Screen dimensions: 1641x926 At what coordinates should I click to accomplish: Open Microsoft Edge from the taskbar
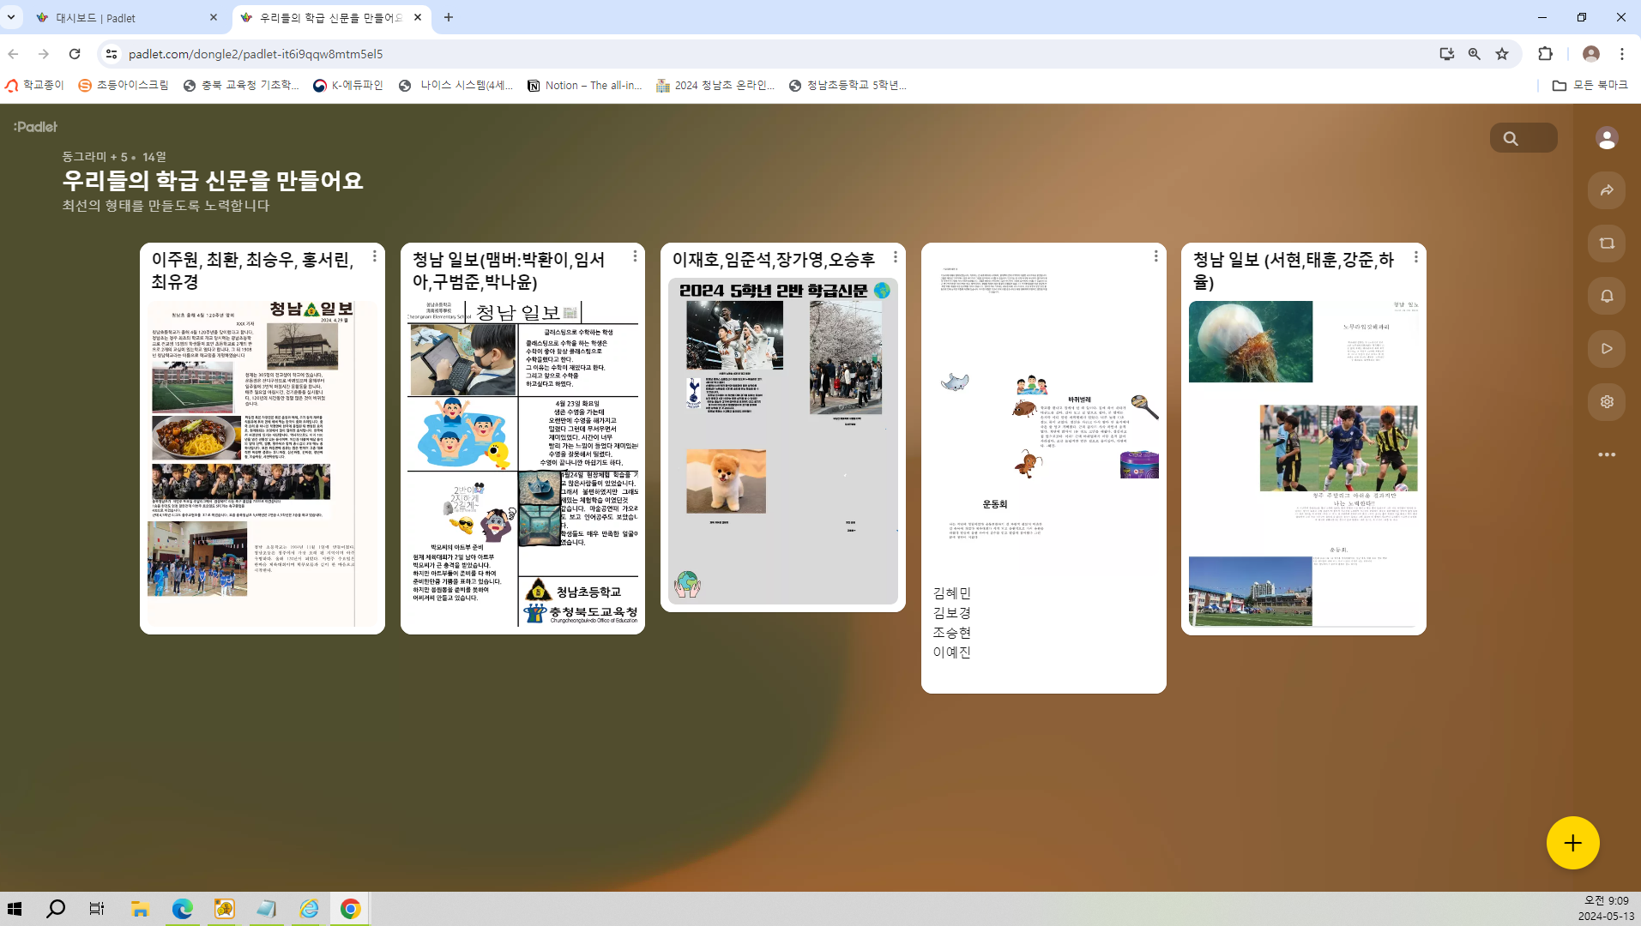[x=182, y=909]
